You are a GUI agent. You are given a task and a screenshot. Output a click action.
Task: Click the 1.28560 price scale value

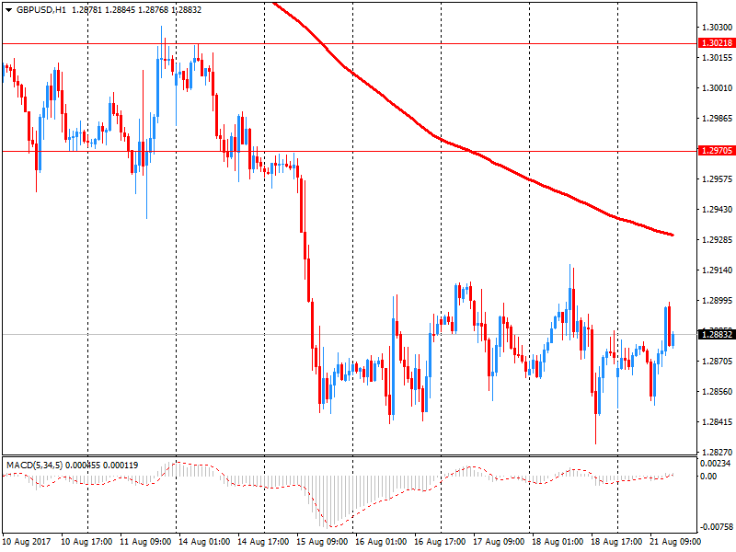point(717,392)
